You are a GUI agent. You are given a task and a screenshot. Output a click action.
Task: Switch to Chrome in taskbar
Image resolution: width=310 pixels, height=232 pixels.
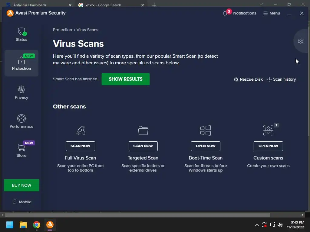coord(37,225)
